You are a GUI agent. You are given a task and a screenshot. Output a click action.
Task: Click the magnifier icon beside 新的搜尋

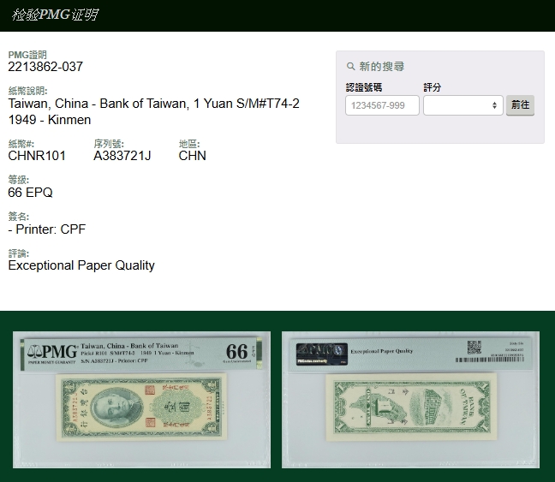coord(350,67)
